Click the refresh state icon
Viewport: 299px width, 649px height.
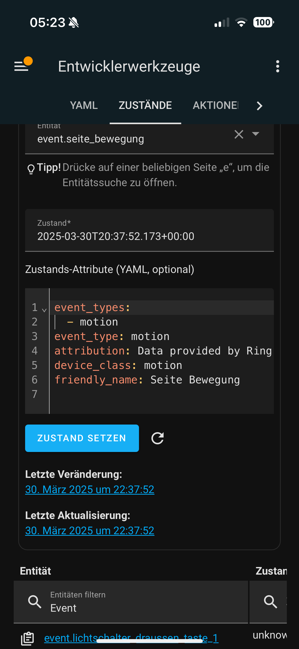157,438
